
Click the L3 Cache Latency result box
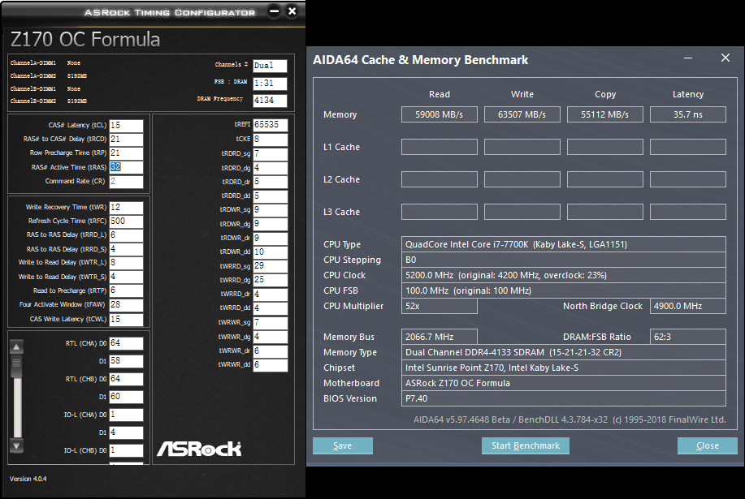coord(687,212)
